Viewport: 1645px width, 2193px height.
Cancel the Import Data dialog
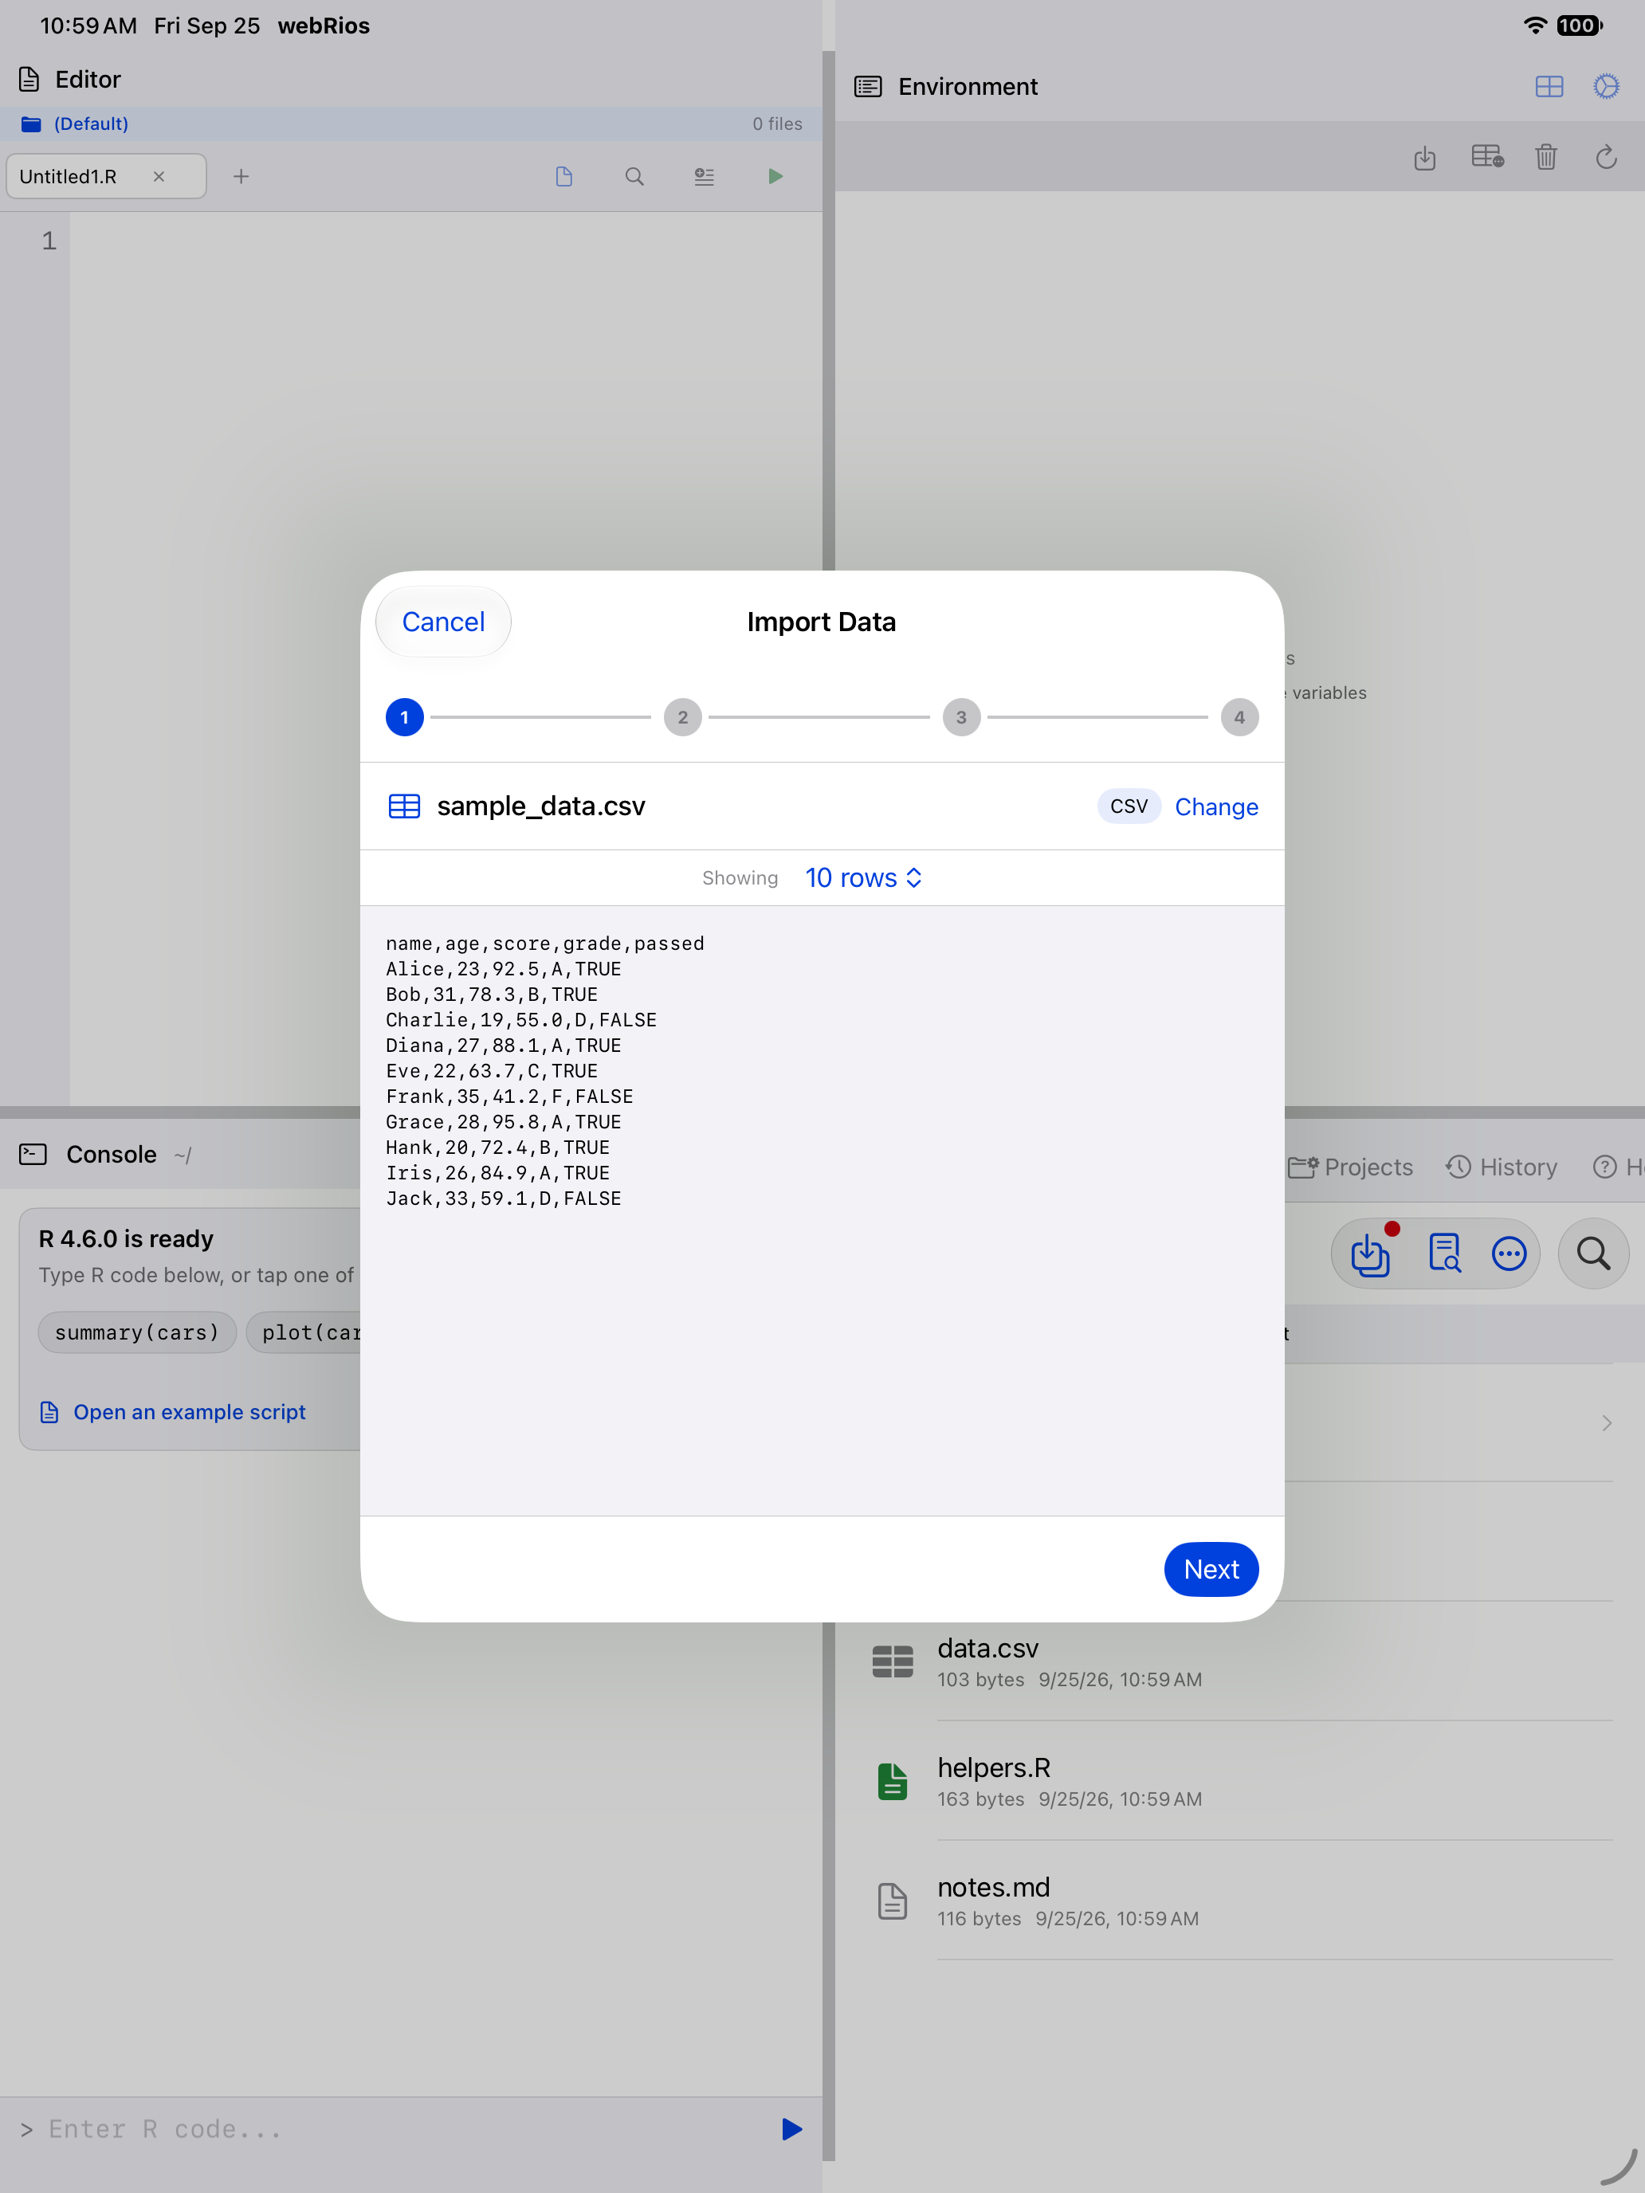coord(443,622)
